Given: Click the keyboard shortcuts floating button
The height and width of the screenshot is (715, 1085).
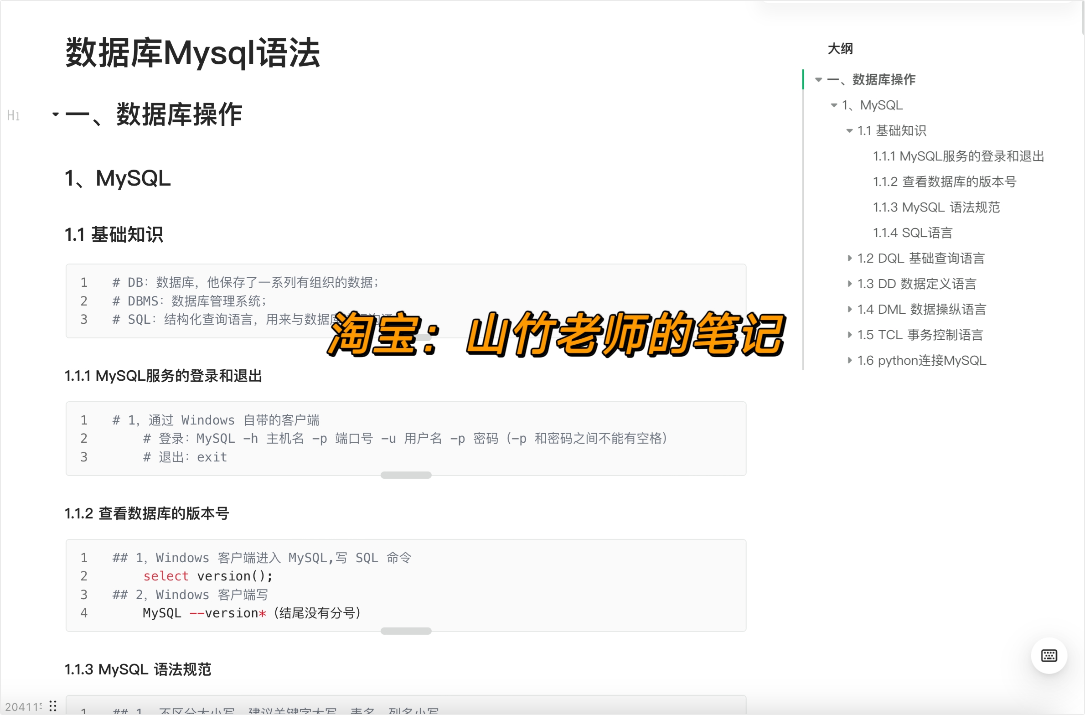Looking at the screenshot, I should click(x=1049, y=656).
